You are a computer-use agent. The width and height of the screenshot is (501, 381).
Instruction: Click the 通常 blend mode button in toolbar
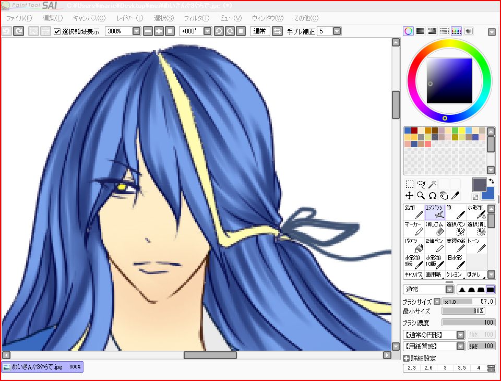pyautogui.click(x=260, y=31)
